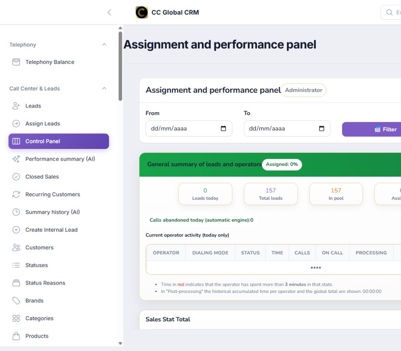Click the Assign Leads arrow-circle icon
The image size is (401, 351).
coord(16,124)
